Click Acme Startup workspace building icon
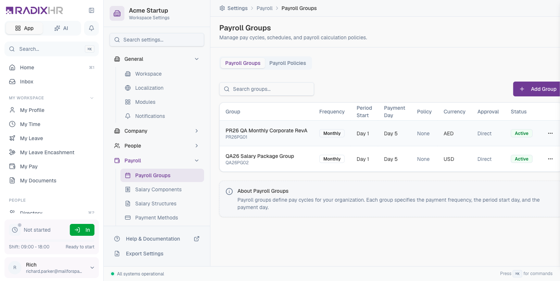560x281 pixels. (x=117, y=13)
